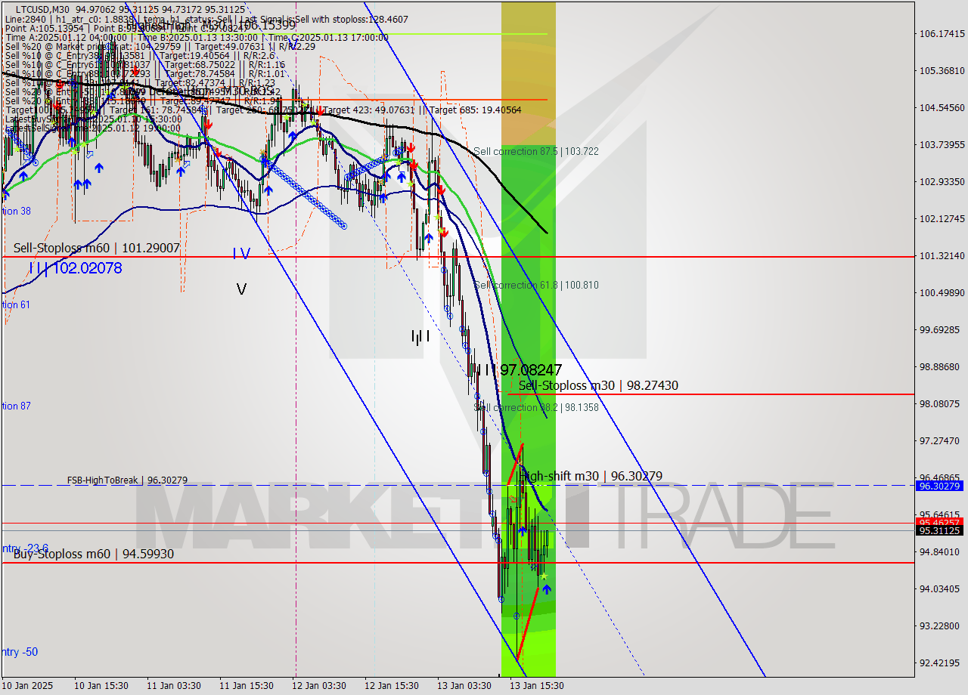Click the '11 Jan 03:30' time axis label
Image resolution: width=968 pixels, height=695 pixels.
point(174,686)
